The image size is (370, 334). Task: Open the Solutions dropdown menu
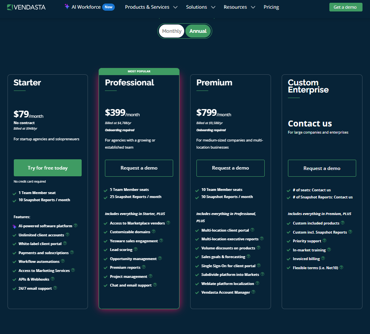[200, 7]
